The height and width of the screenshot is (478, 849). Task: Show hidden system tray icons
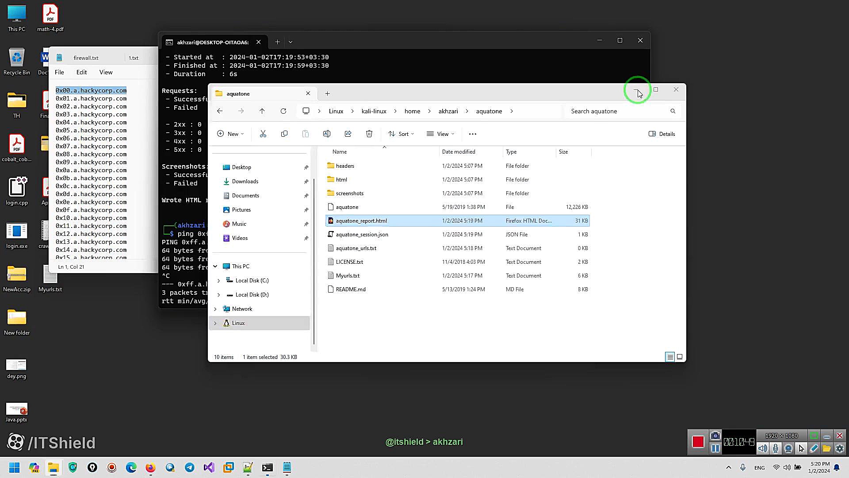[729, 467]
